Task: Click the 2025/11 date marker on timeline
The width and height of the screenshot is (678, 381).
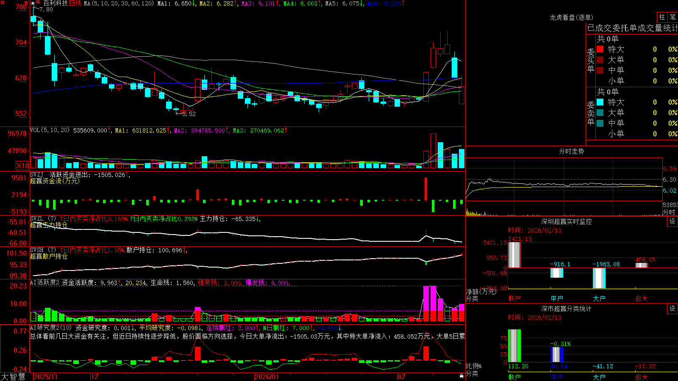Action: click(45, 377)
